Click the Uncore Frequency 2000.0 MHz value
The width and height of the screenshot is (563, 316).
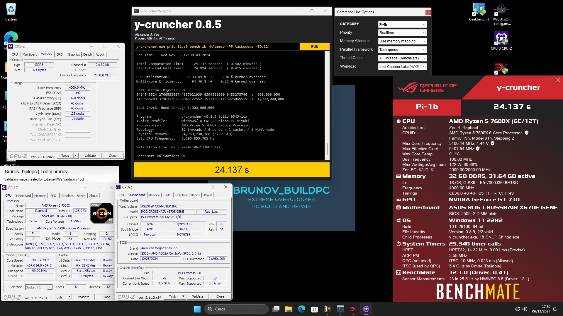(102, 75)
